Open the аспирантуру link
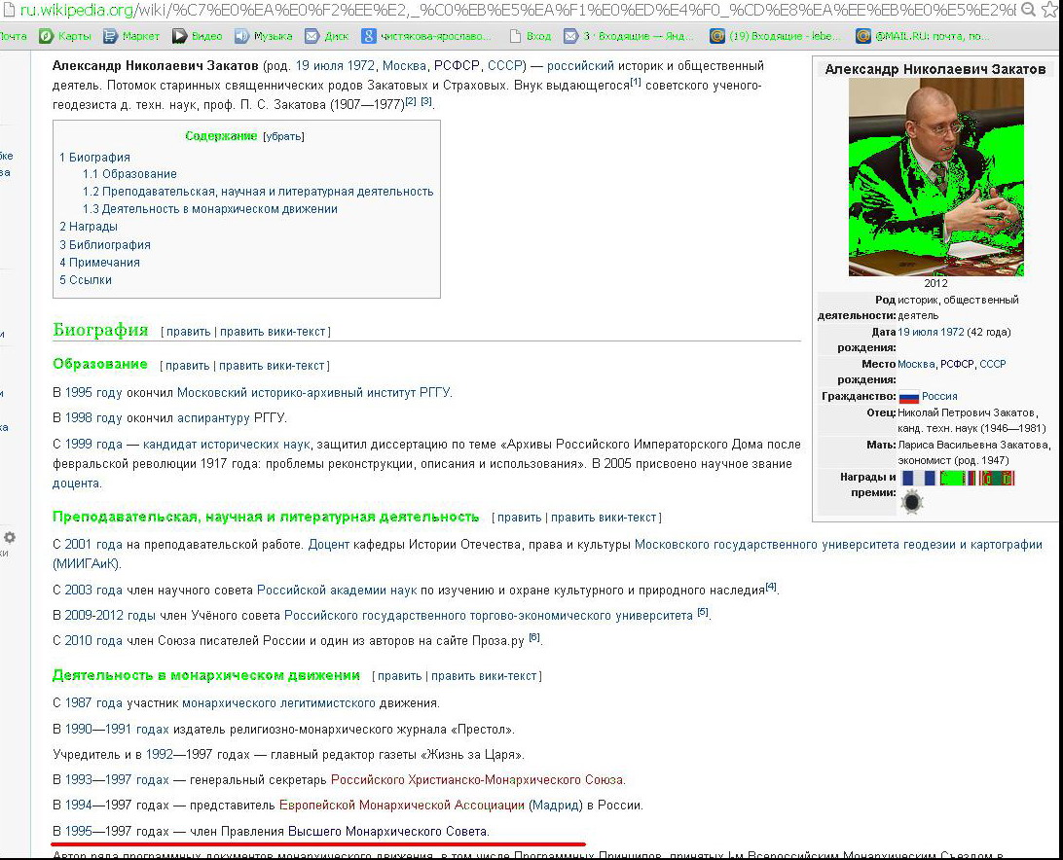This screenshot has width=1063, height=860. pyautogui.click(x=213, y=419)
